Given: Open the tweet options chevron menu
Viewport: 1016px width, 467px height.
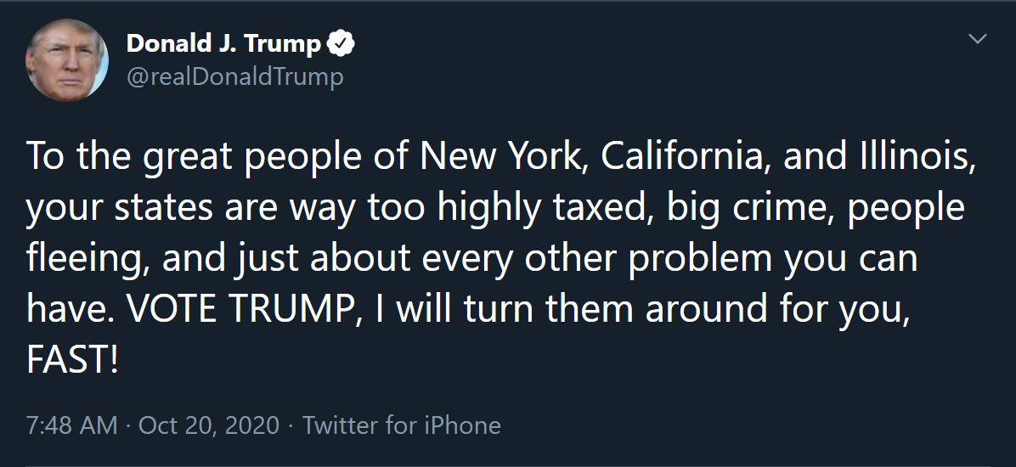Looking at the screenshot, I should (x=977, y=39).
